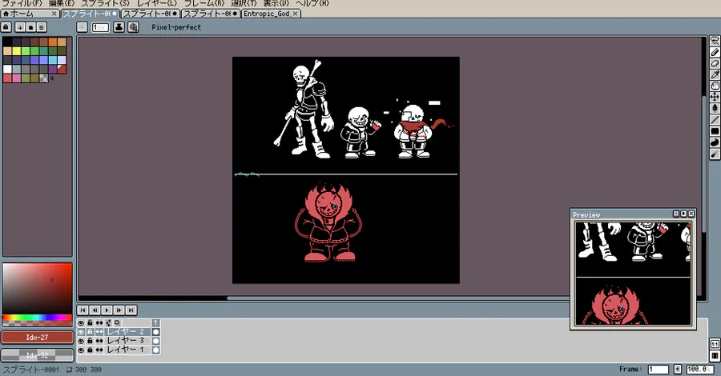
Task: Go to next frame
Action: (119, 310)
